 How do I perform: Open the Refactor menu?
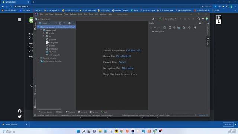(x=73, y=14)
